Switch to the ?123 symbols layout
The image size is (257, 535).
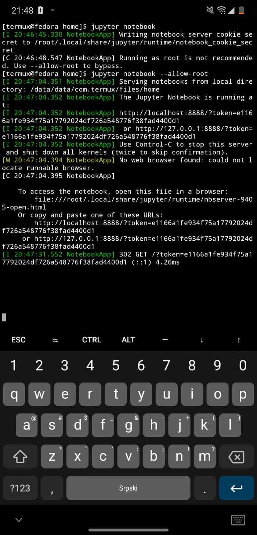[x=20, y=488]
